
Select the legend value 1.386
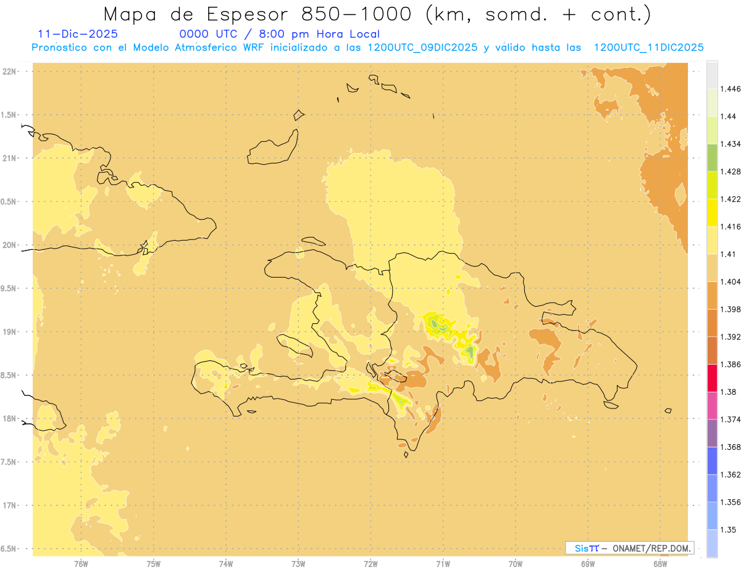coord(731,365)
